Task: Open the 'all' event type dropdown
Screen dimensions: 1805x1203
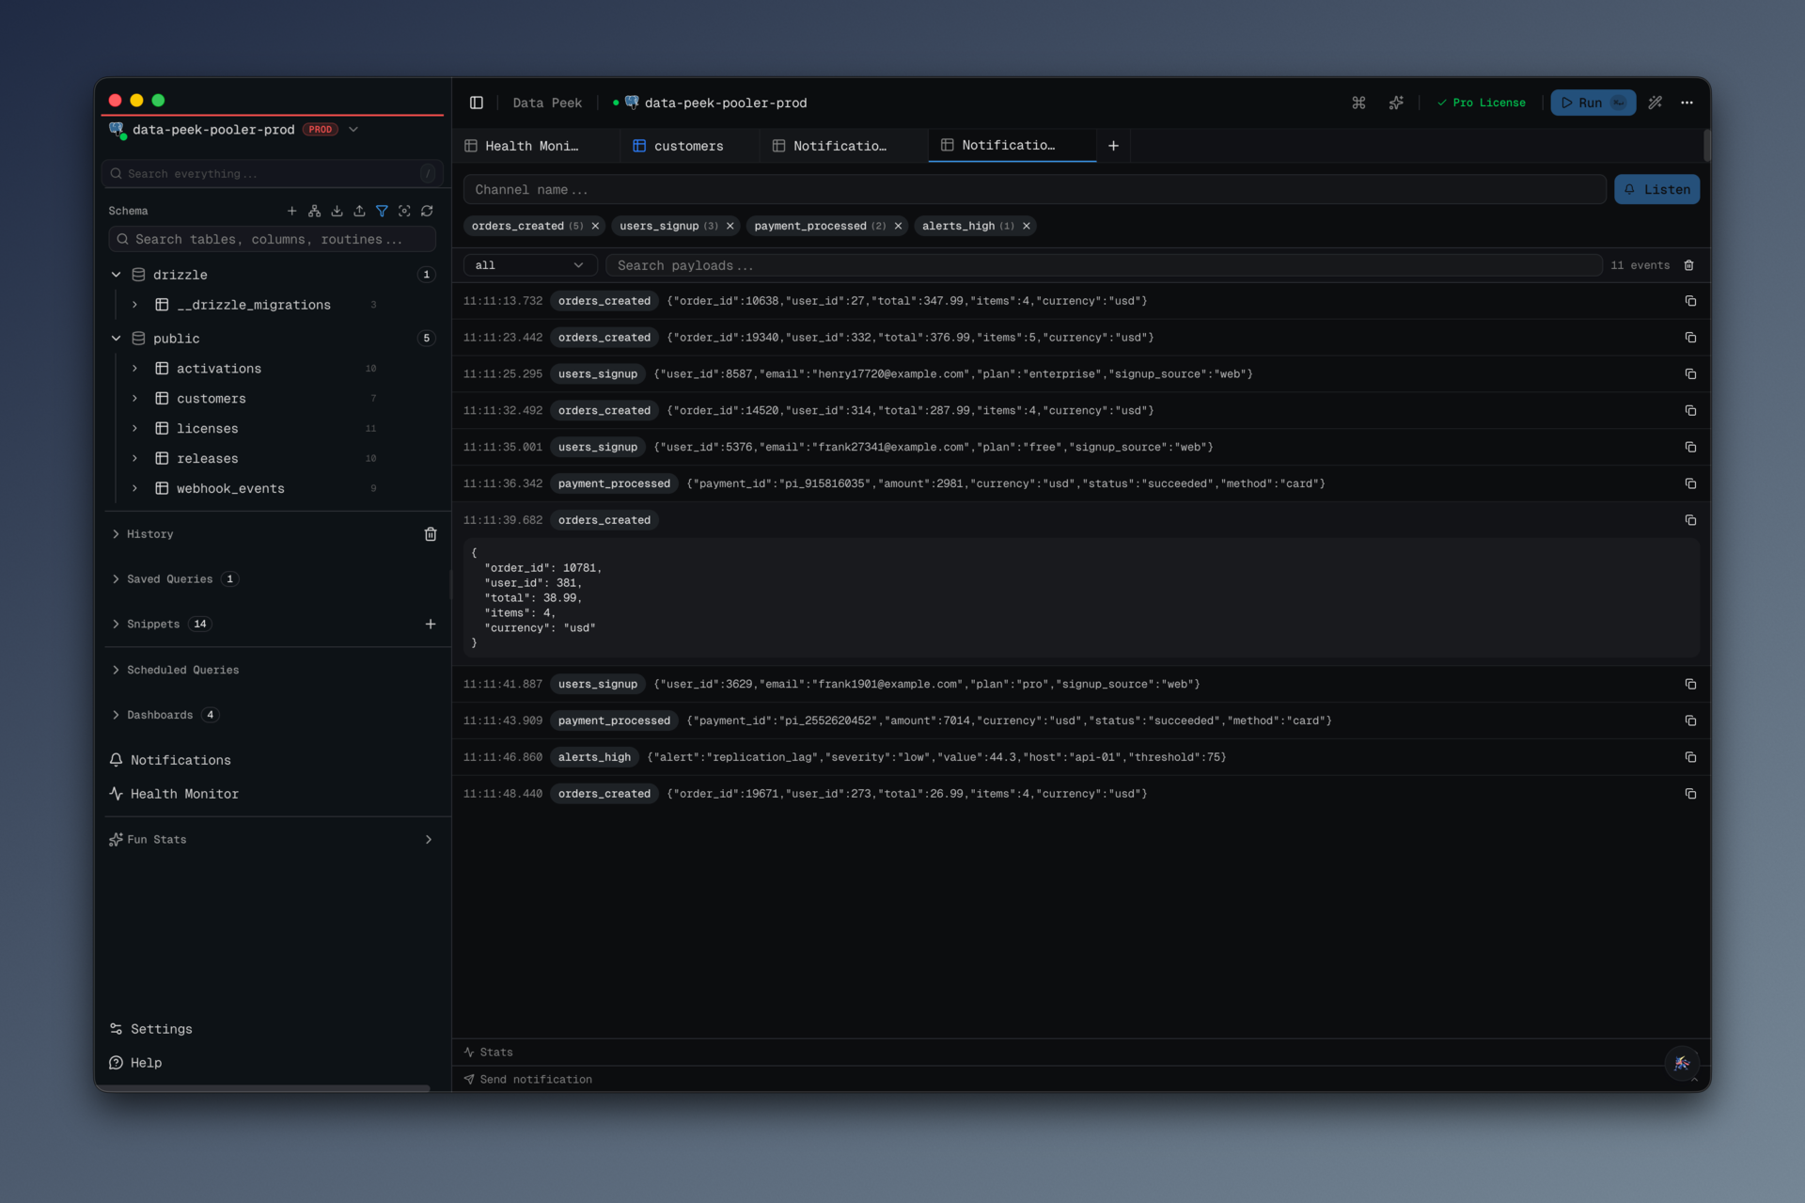Action: point(529,265)
